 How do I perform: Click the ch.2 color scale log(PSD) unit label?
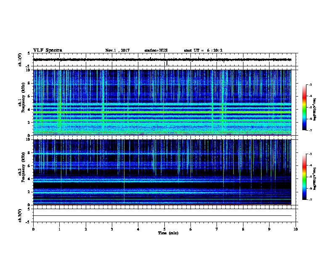coord(315,178)
